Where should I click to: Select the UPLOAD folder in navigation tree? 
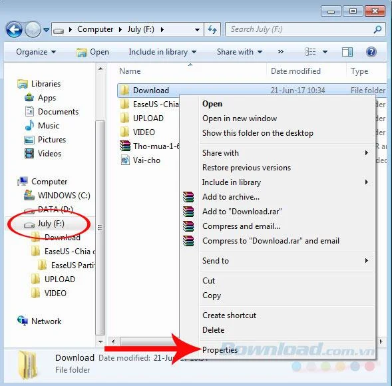click(x=53, y=280)
